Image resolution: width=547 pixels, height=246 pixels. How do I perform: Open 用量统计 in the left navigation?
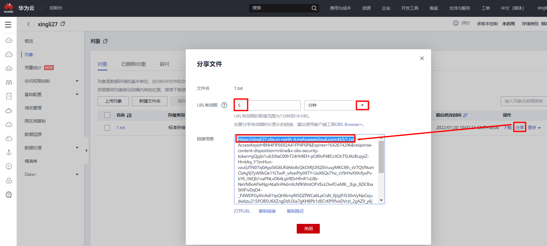(x=33, y=68)
